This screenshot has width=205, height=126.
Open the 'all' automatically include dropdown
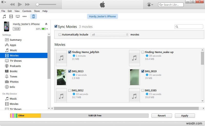click(110, 35)
